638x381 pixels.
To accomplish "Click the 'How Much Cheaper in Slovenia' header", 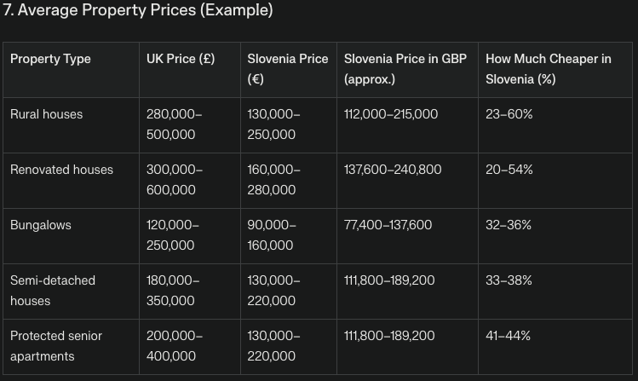I will (548, 69).
